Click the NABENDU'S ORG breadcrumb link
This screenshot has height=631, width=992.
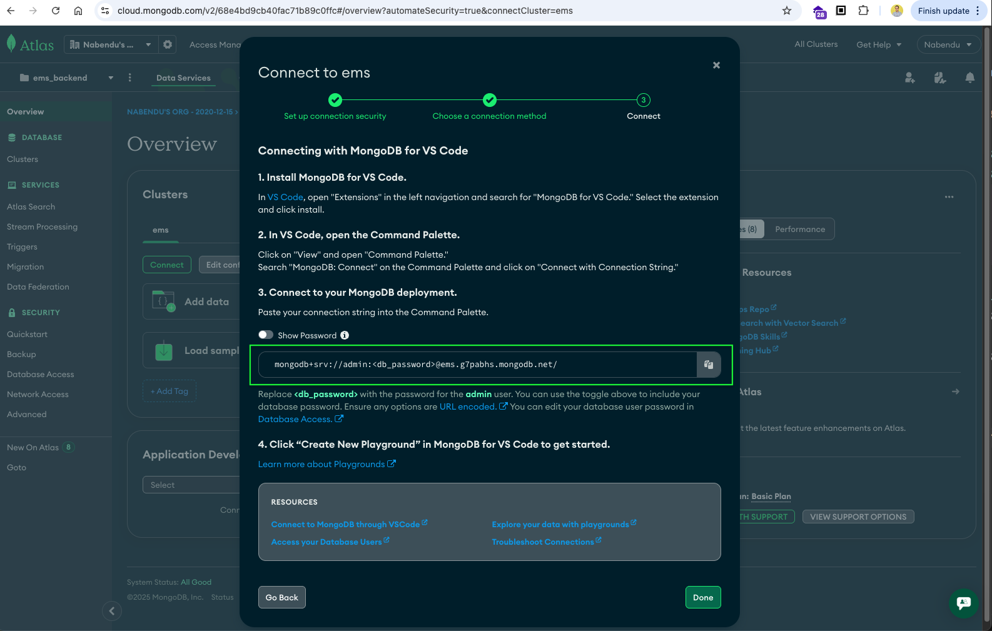[180, 112]
